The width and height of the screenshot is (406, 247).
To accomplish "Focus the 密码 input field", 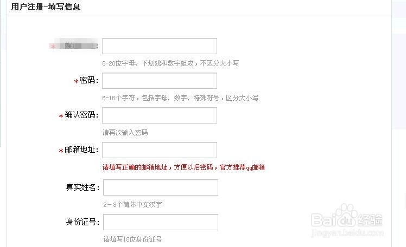I will [x=160, y=81].
